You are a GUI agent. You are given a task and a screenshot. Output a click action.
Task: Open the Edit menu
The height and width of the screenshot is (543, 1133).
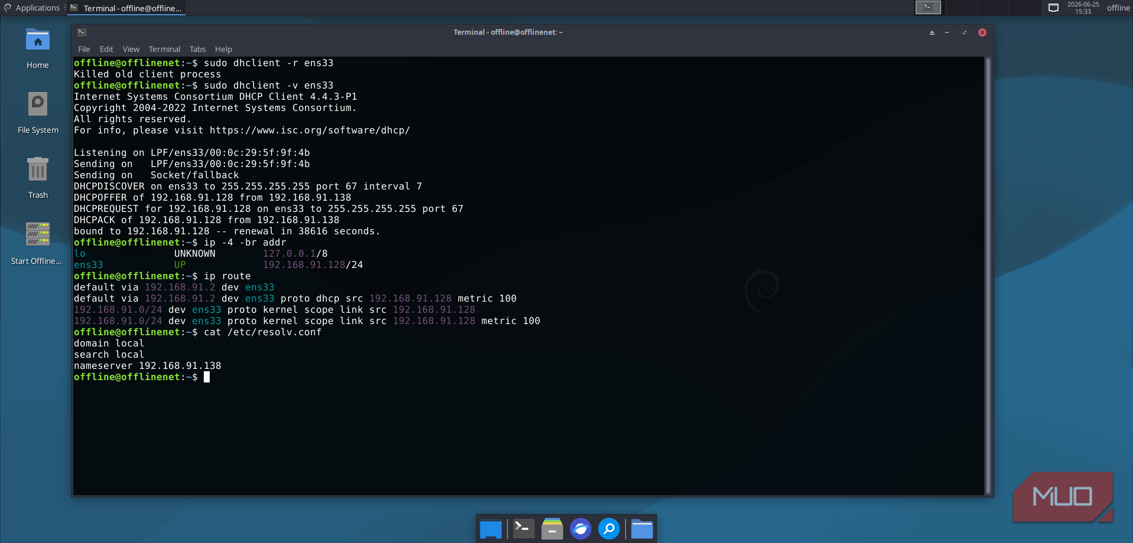coord(106,49)
